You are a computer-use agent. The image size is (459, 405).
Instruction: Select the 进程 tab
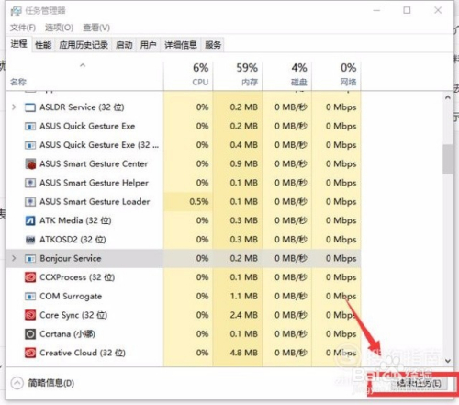19,44
